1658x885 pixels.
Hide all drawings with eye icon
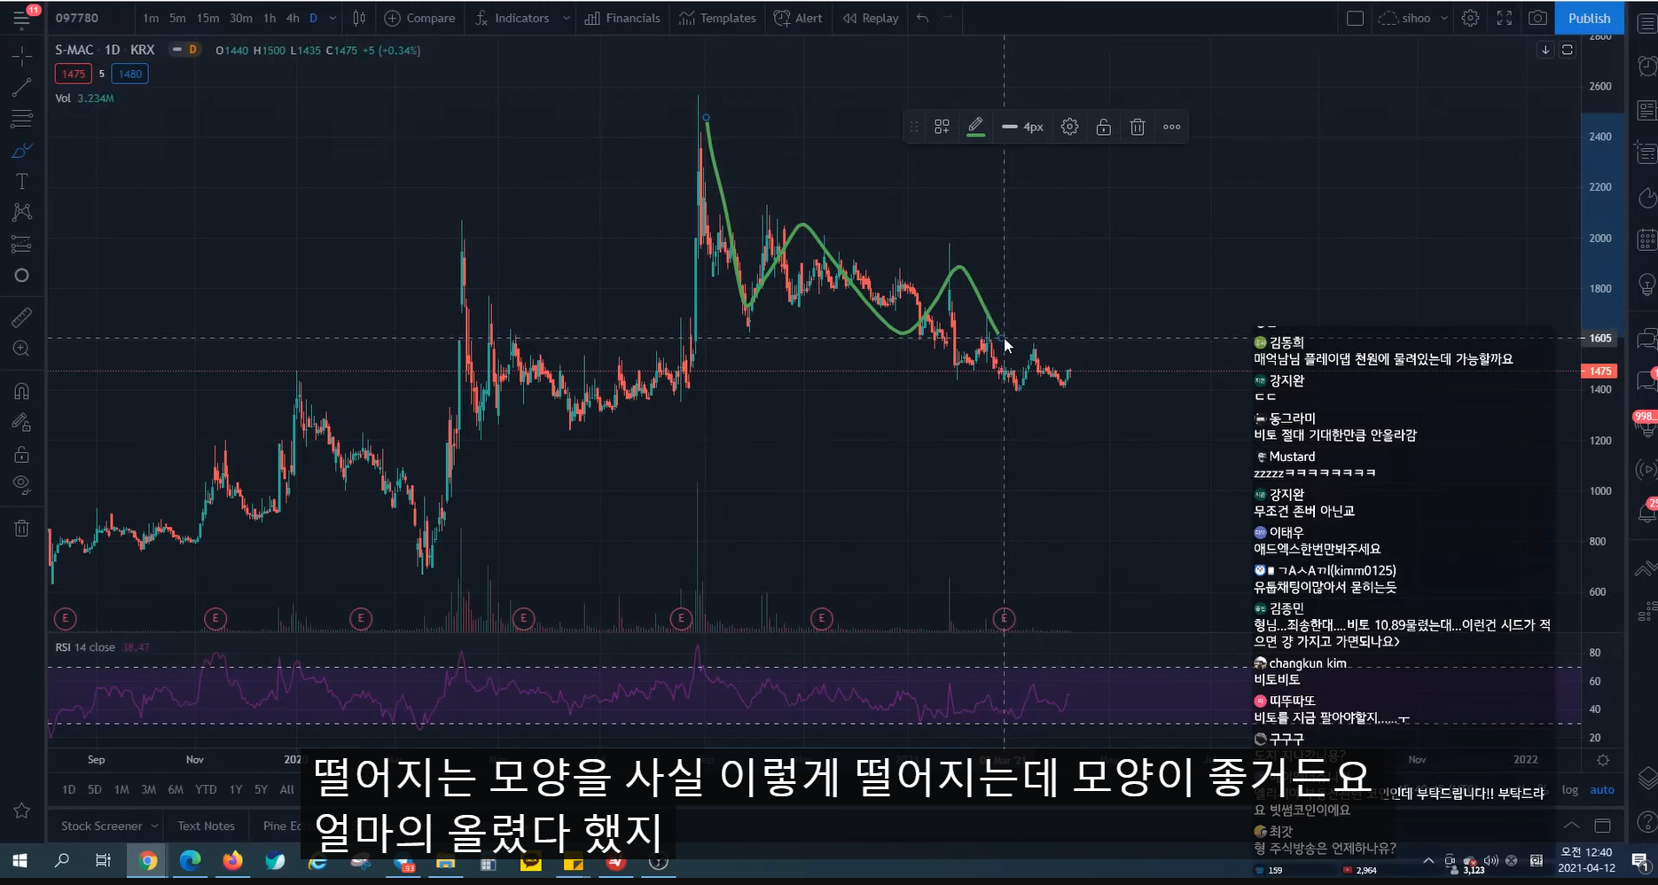(22, 485)
